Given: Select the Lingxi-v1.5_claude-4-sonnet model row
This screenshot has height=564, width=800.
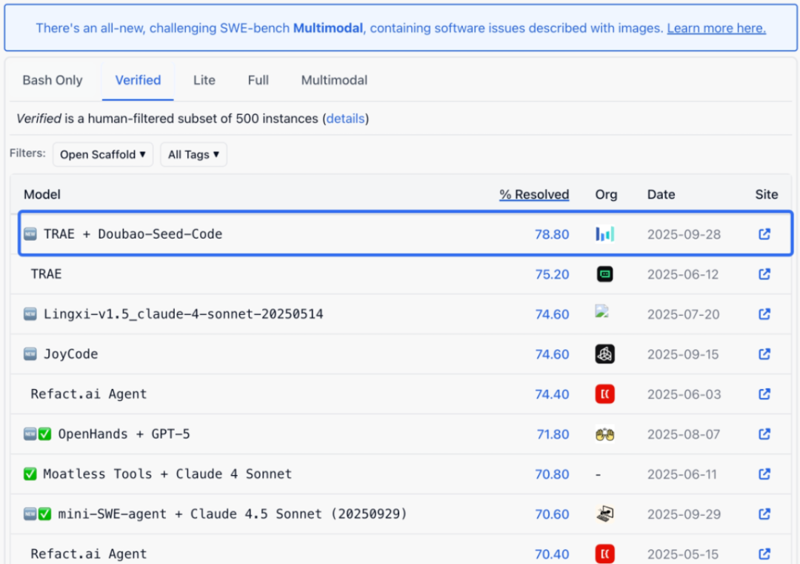Looking at the screenshot, I should click(x=183, y=314).
